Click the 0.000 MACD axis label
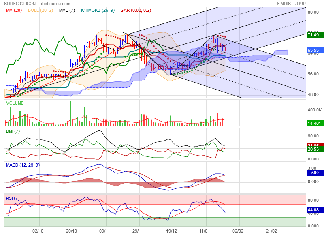Viewport: 324px width, 235px height. pyautogui.click(x=313, y=182)
